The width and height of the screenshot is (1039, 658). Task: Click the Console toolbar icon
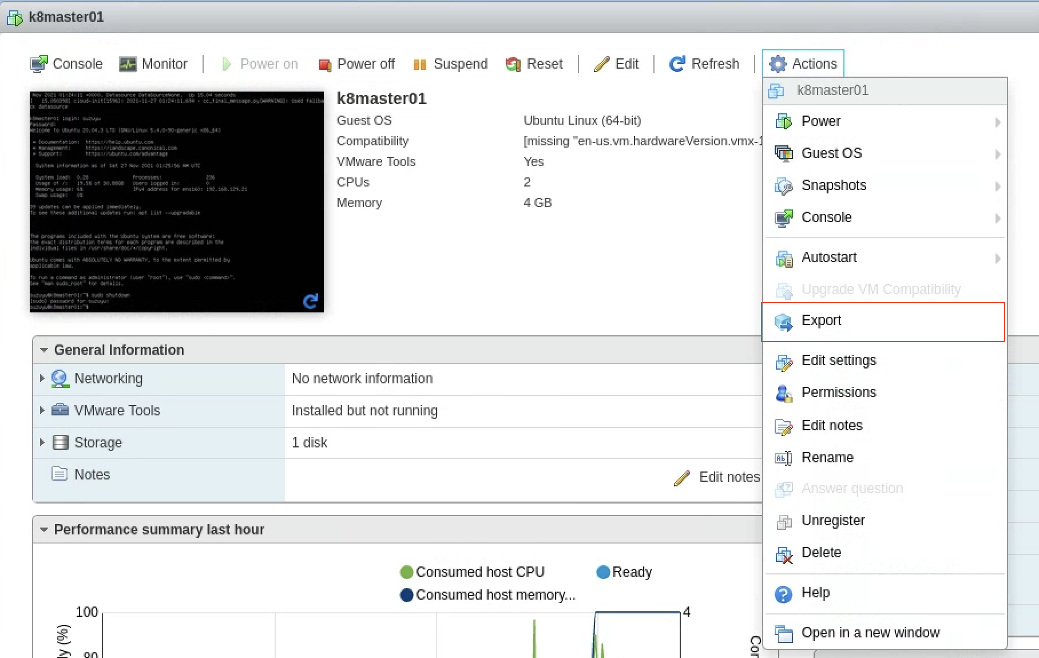pyautogui.click(x=39, y=64)
